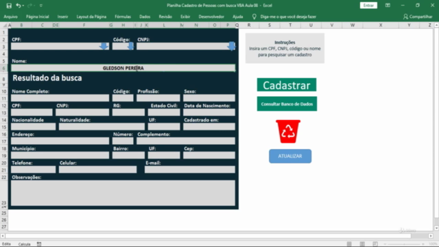Click the lightbulb Tell Me icon
This screenshot has height=247, width=439.
(x=254, y=16)
